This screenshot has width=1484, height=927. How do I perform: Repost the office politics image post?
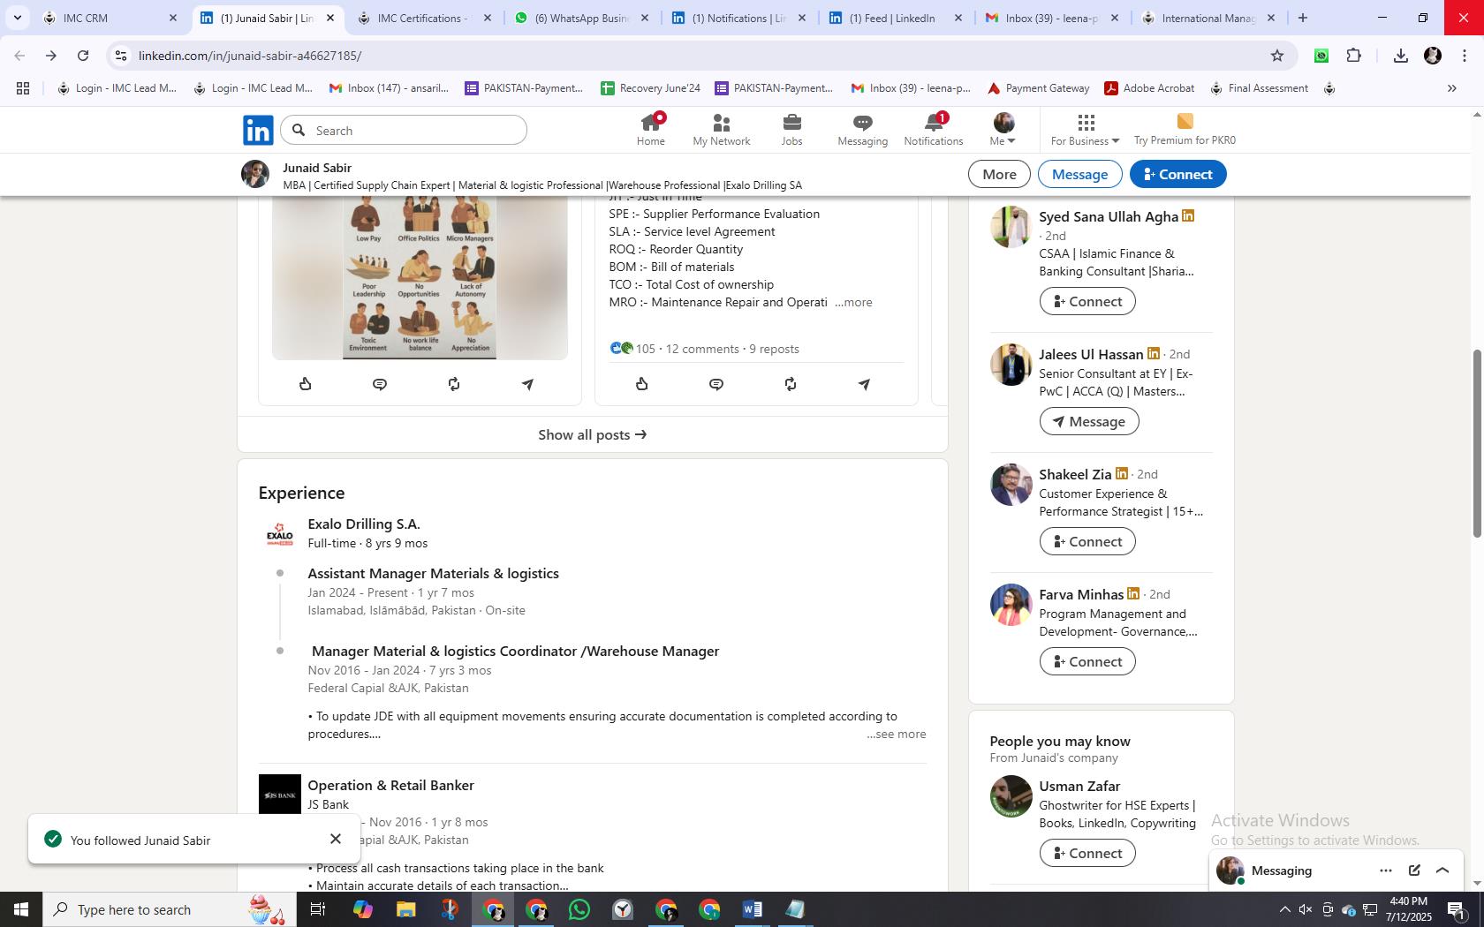point(454,384)
